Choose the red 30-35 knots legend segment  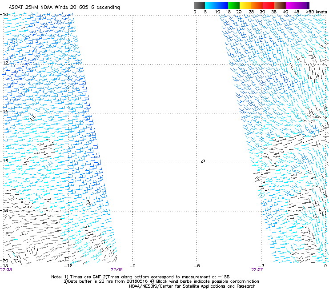point(269,5)
